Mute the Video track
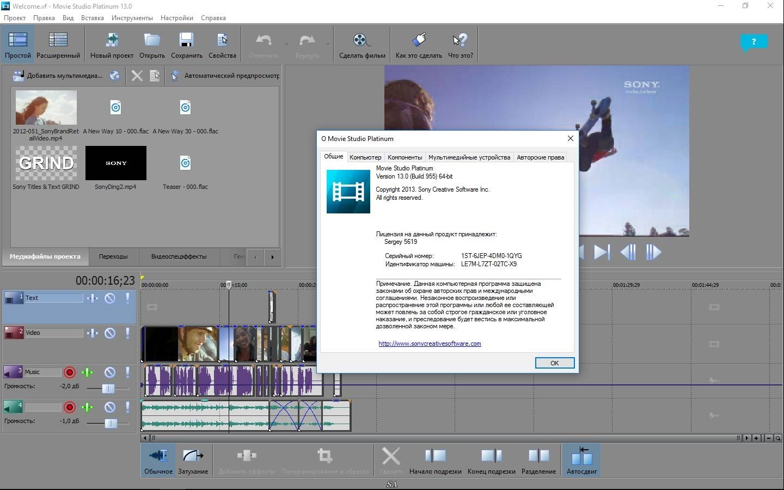This screenshot has width=784, height=490. point(110,333)
